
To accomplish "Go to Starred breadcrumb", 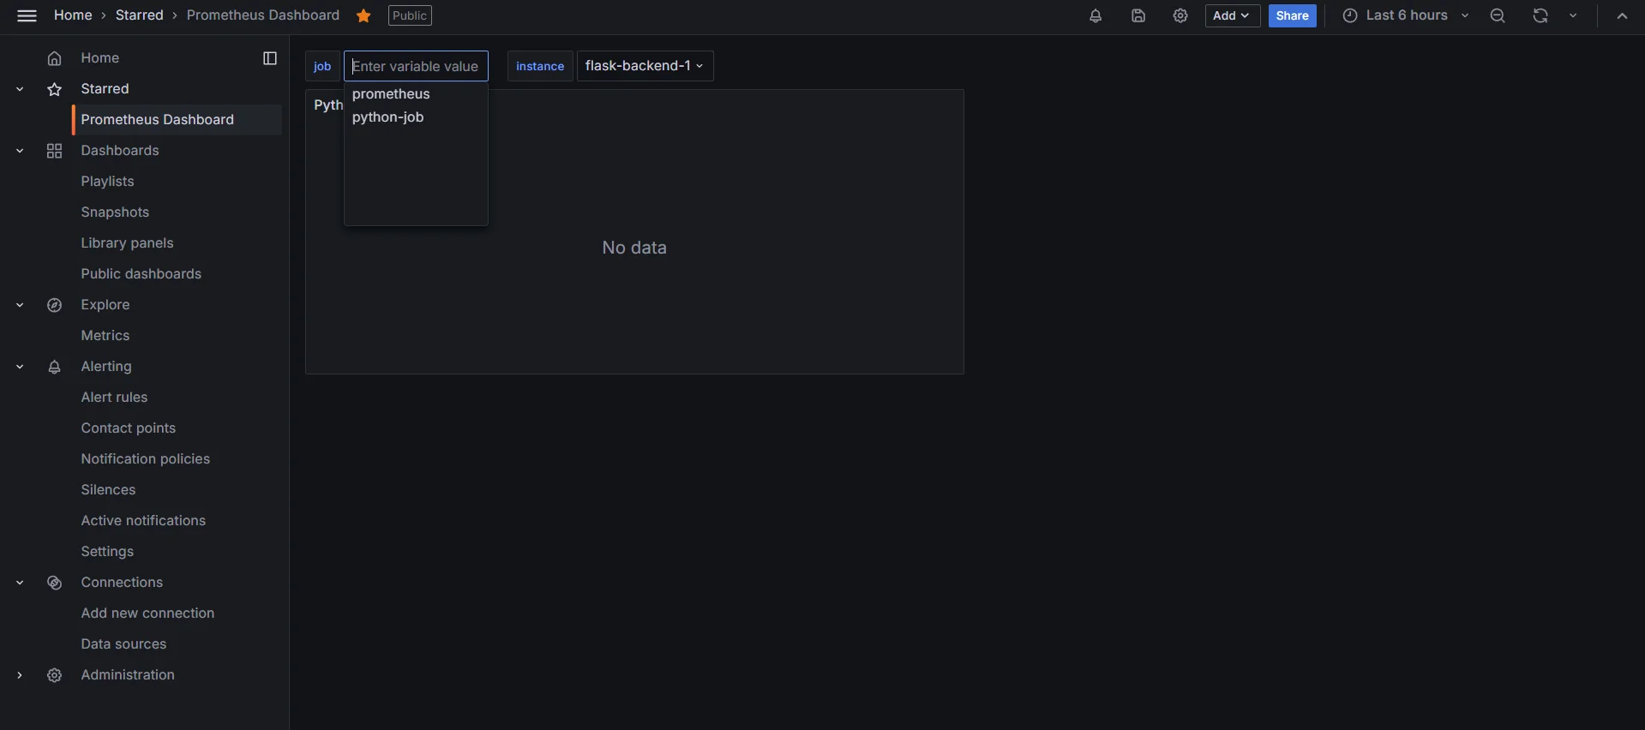I will (140, 15).
